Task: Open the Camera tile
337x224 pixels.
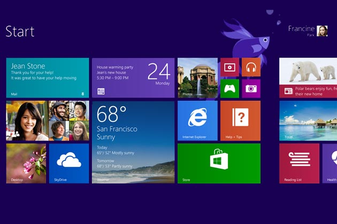Action: [251, 89]
